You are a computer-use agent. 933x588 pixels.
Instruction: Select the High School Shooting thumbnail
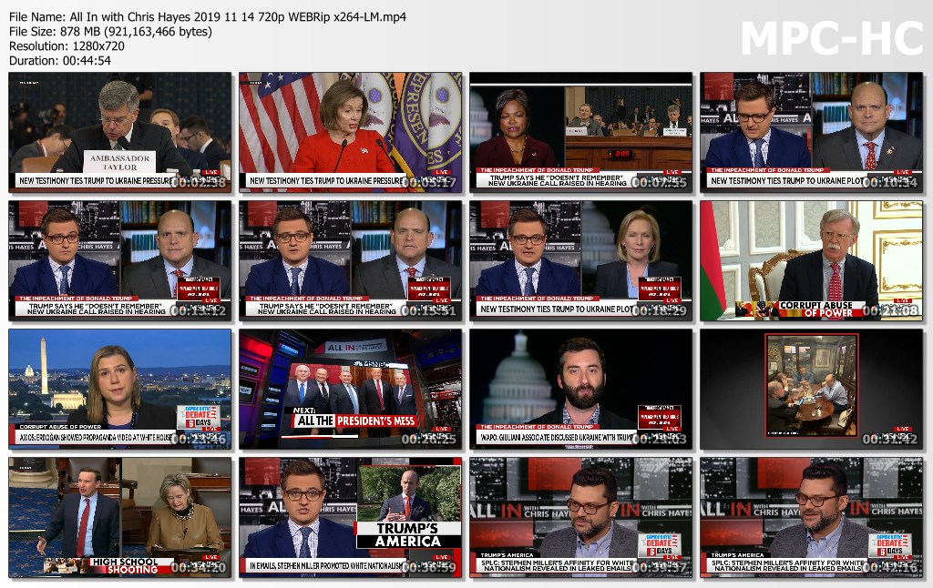coord(120,517)
